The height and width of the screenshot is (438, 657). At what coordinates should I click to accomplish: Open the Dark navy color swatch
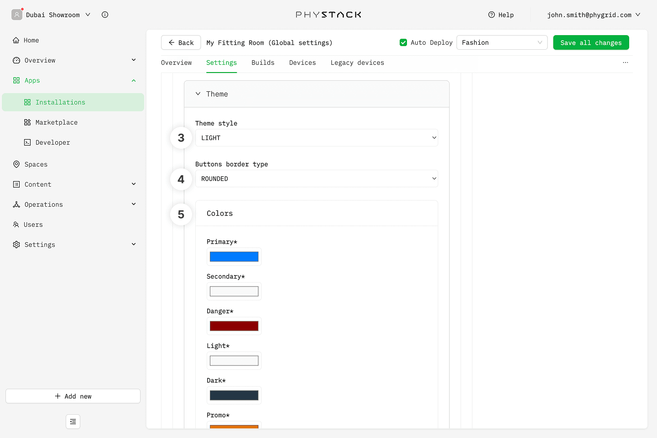tap(234, 395)
